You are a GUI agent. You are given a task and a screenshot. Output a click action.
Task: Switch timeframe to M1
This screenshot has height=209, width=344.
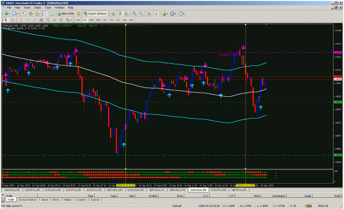click(x=78, y=20)
